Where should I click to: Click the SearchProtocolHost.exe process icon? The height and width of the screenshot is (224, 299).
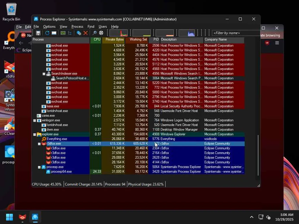click(53, 78)
